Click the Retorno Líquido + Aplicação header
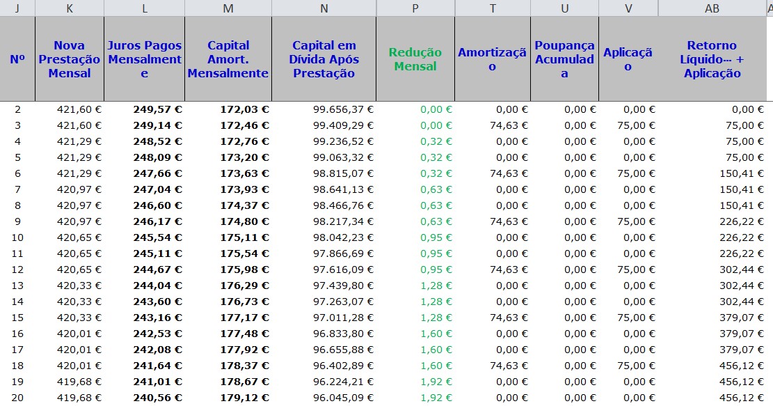 (x=712, y=59)
